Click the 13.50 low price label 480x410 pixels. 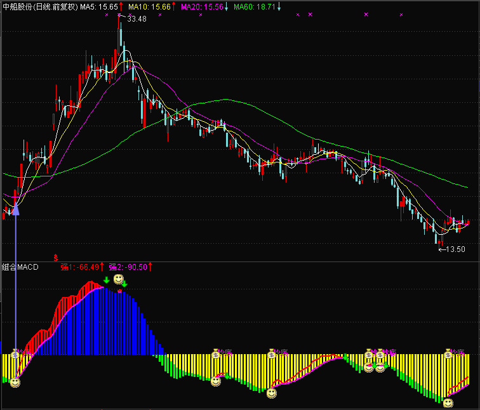point(455,249)
